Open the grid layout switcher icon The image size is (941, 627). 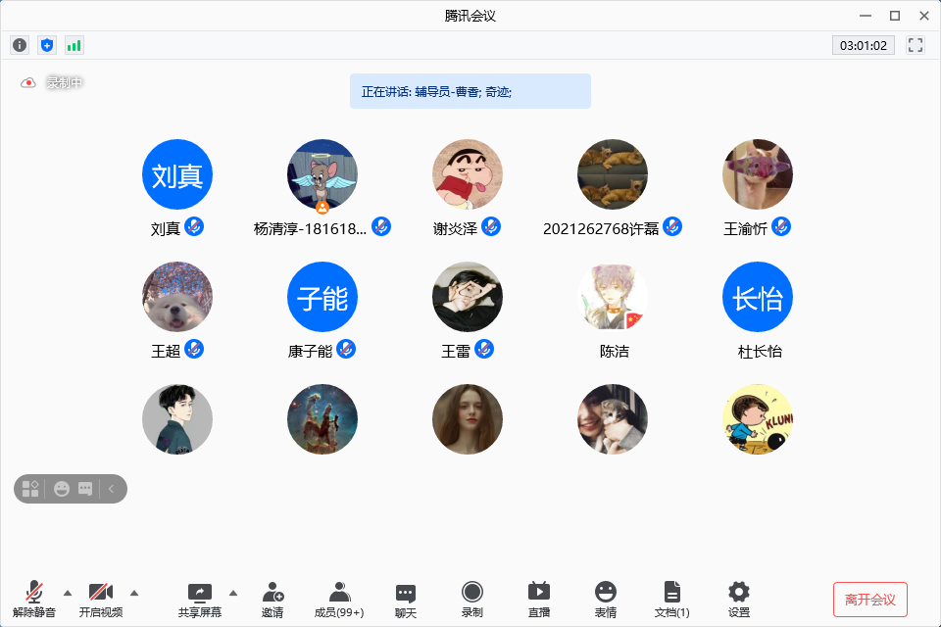[x=30, y=488]
